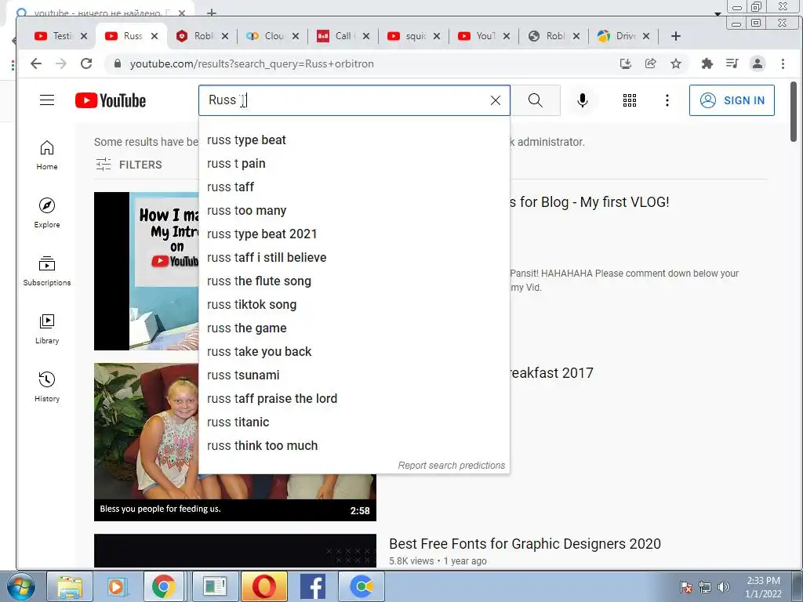The image size is (803, 602).
Task: Click the share page icon in address bar
Action: click(x=650, y=63)
